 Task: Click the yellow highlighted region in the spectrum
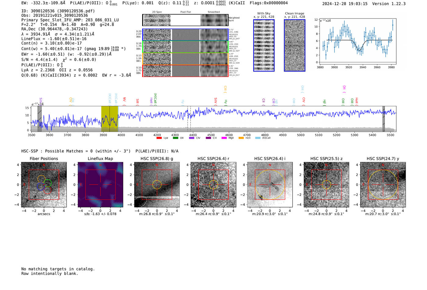[109, 119]
